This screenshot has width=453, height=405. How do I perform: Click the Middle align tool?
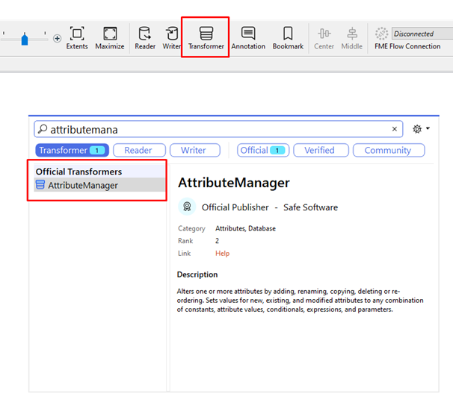352,38
